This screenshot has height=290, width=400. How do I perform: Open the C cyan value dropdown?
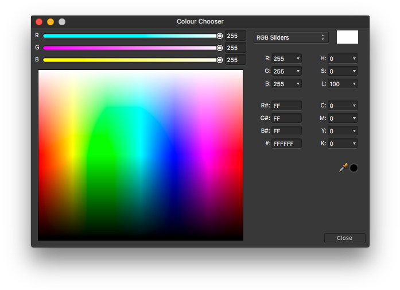[x=354, y=106]
